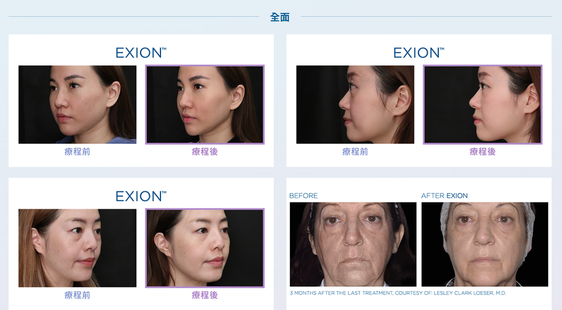Click 療程後 label in top-right card
Viewport: 562px width, 310px height.
482,152
